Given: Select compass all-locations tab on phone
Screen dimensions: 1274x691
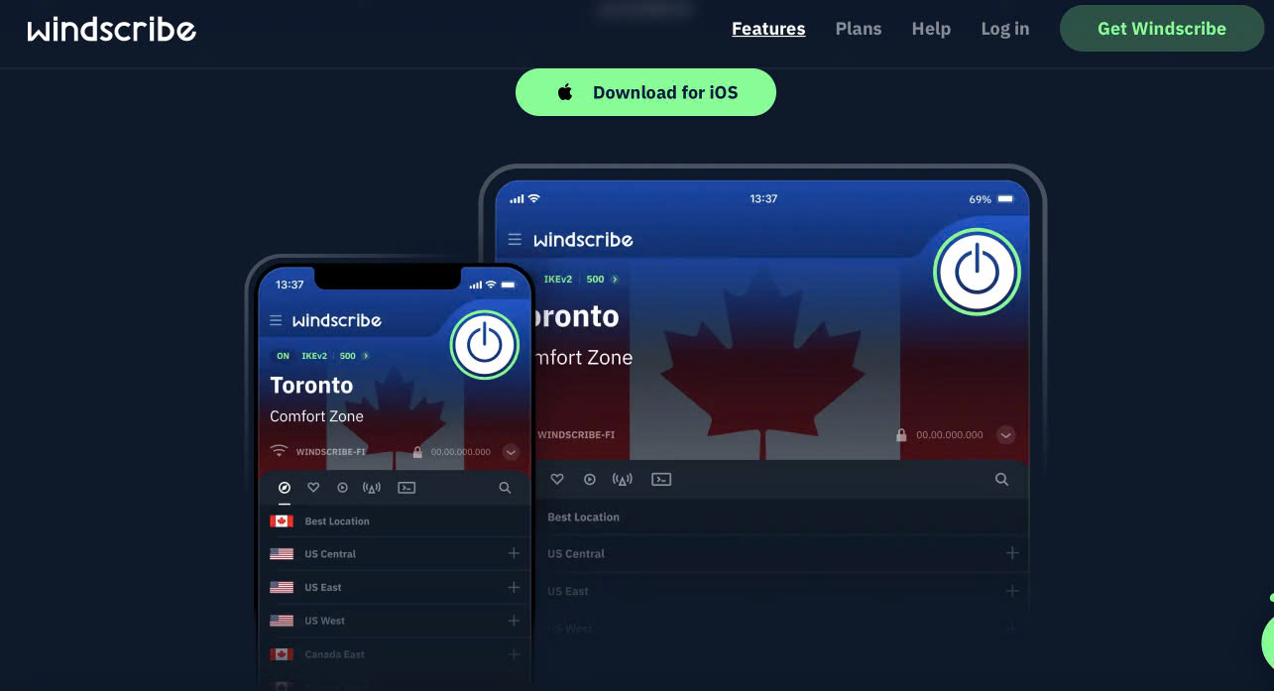Looking at the screenshot, I should (285, 488).
